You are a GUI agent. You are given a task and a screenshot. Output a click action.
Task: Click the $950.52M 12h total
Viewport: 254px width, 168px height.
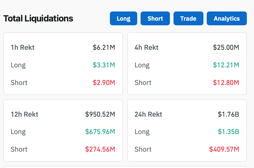(100, 114)
